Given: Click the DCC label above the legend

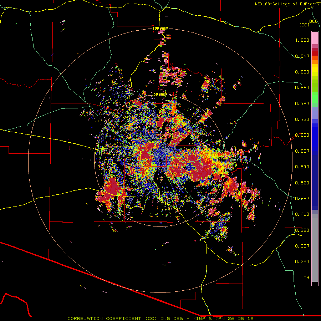Looking at the screenshot, I should (313, 21).
